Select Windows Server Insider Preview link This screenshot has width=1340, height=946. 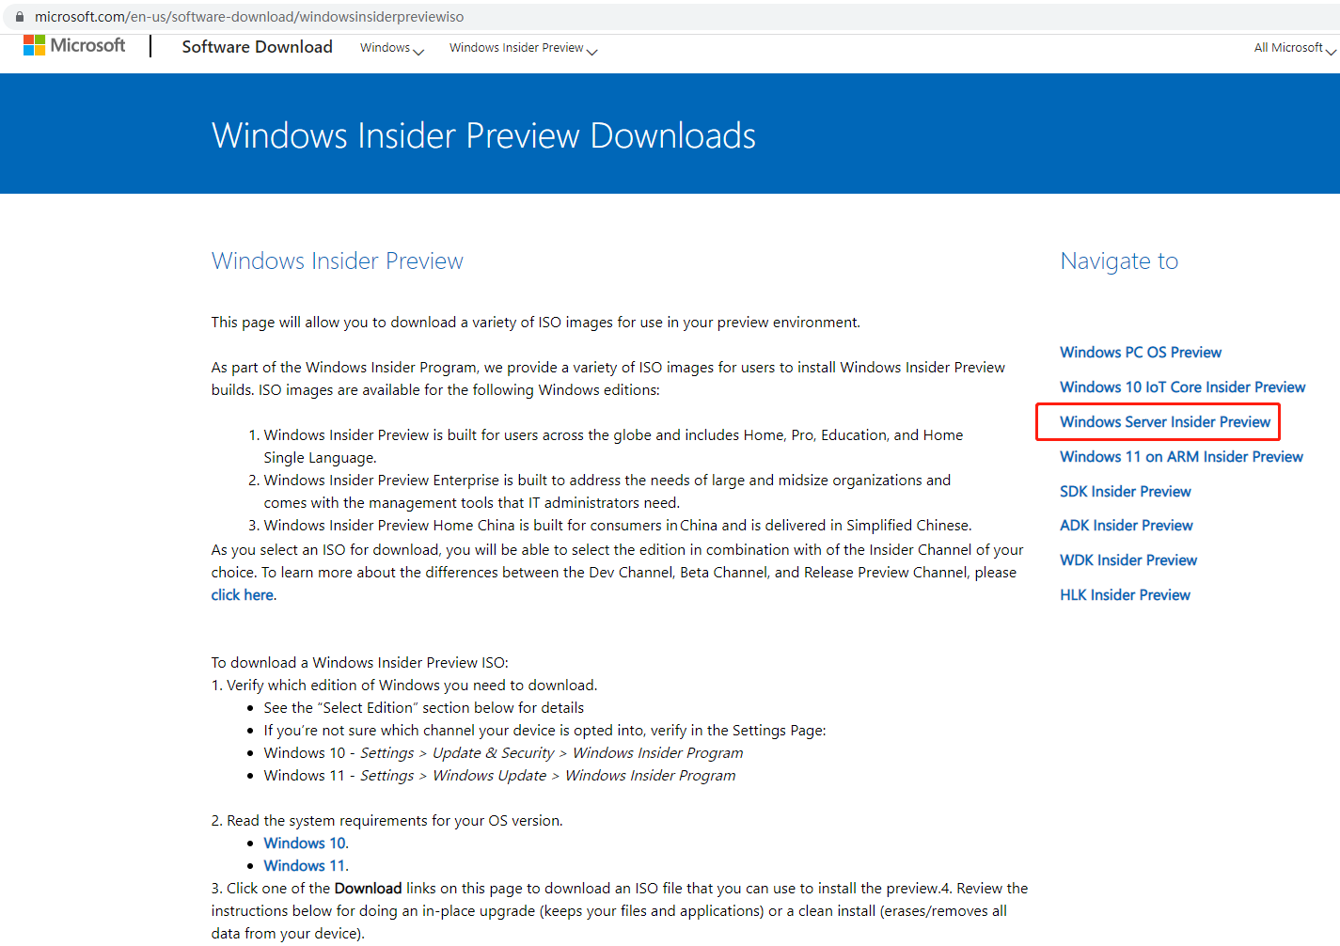click(x=1164, y=422)
